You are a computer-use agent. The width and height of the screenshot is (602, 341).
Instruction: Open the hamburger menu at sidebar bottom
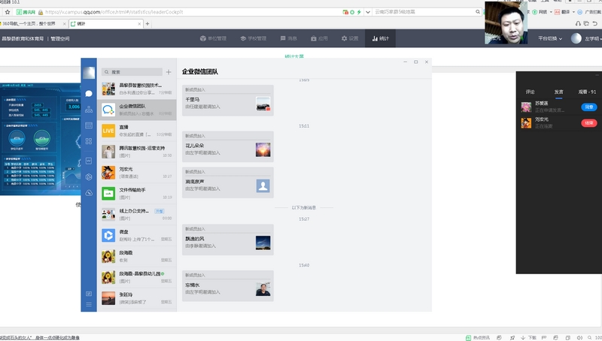point(89,304)
